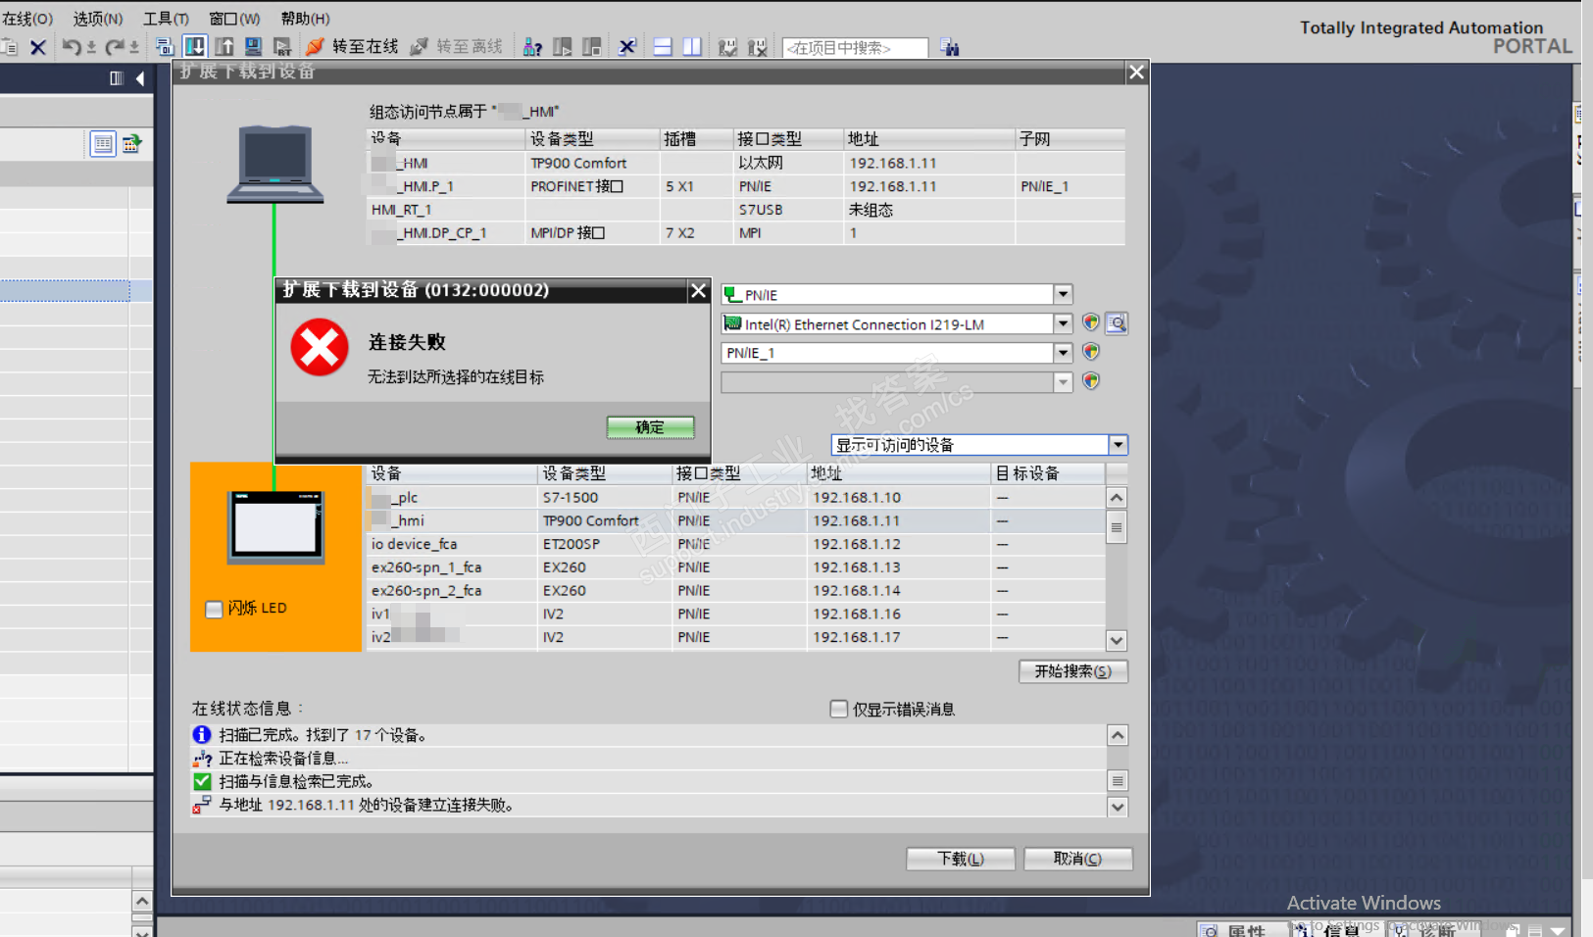Click the 开始搜索(S) button
The height and width of the screenshot is (937, 1593).
click(x=1072, y=671)
